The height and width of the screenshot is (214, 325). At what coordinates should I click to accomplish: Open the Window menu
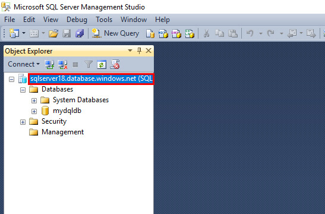coord(134,20)
